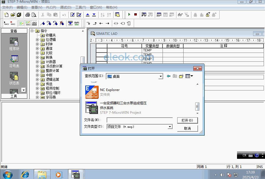Click the sym symbol-table toolbar icon

[77, 23]
